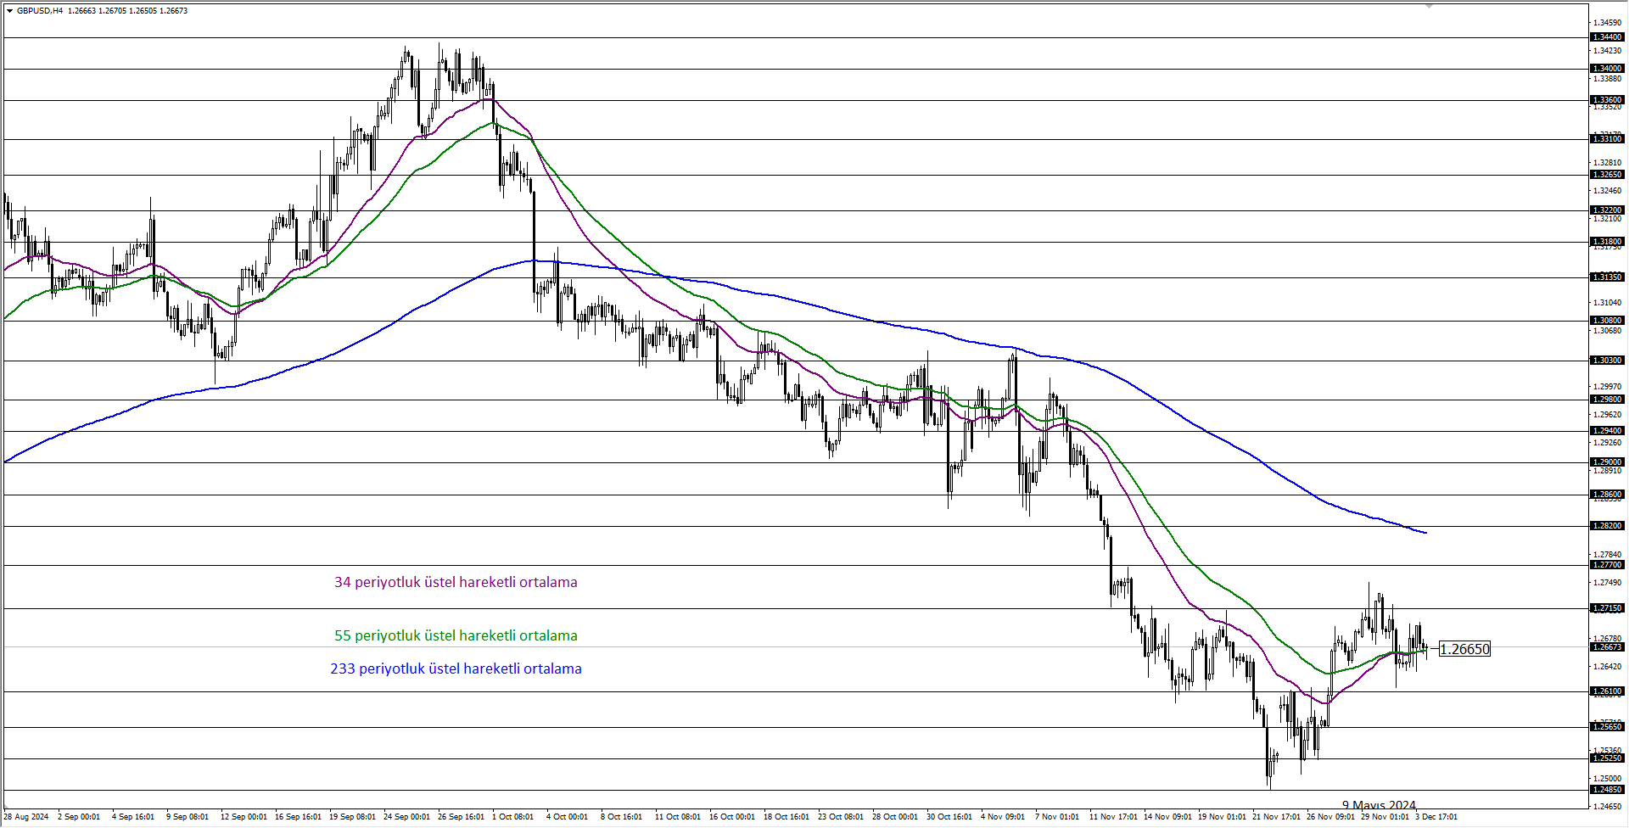Click the 1.27840 price scale value
The image size is (1629, 828).
[x=1607, y=555]
